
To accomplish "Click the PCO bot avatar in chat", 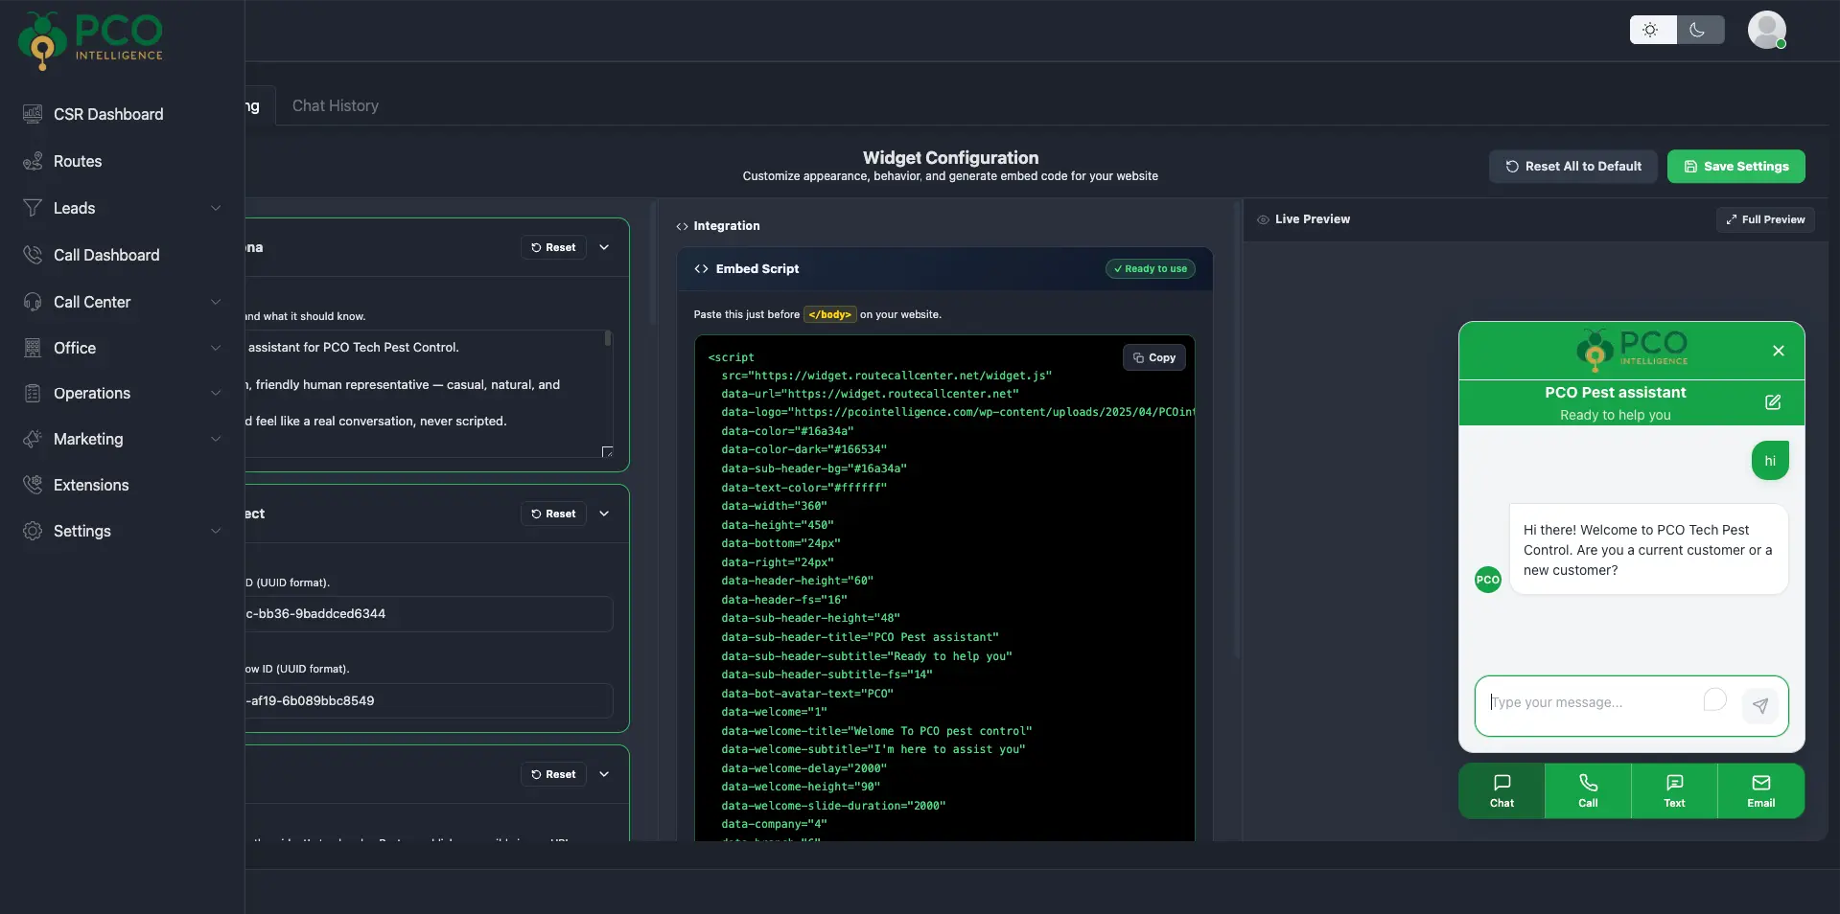I will (1487, 580).
